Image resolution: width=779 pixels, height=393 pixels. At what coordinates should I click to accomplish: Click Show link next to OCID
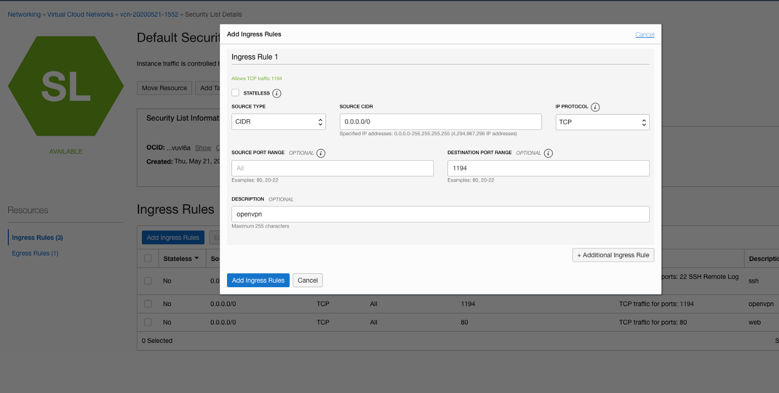click(x=203, y=148)
